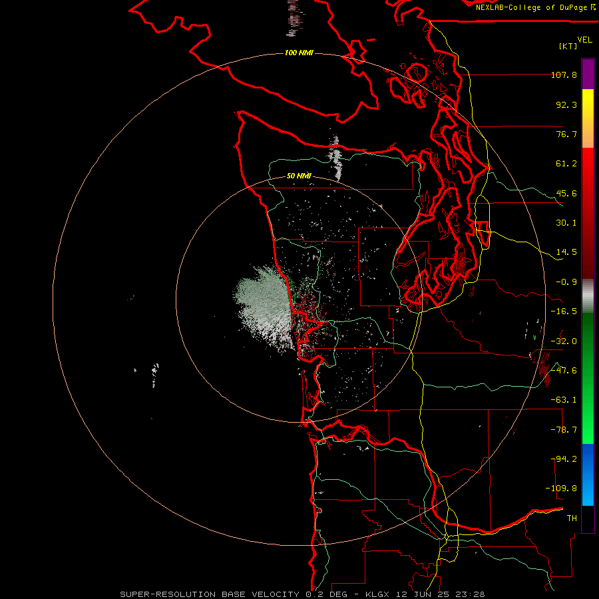This screenshot has width=599, height=599.
Task: Select the -94.2 velocity scale value
Action: 564,459
